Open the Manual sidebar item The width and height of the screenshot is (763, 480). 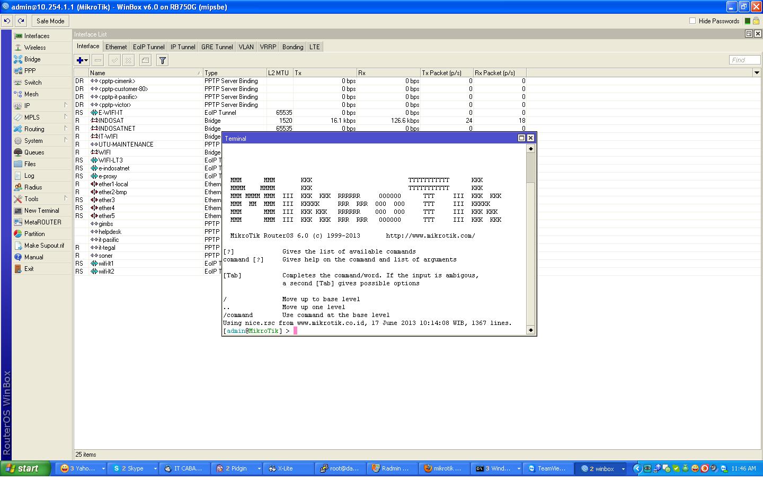coord(42,257)
